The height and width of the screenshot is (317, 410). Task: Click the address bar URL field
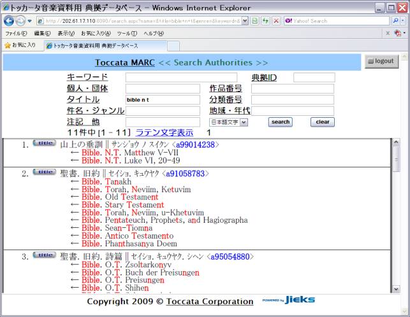pyautogui.click(x=139, y=21)
